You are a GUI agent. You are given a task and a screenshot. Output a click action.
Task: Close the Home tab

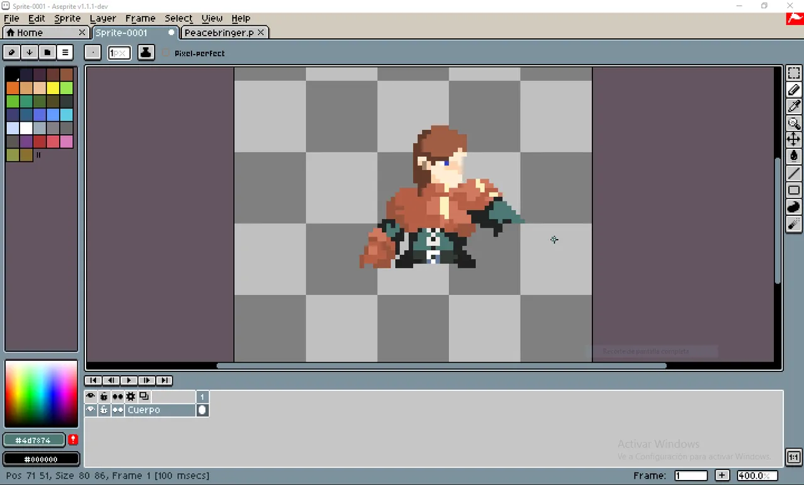[82, 32]
